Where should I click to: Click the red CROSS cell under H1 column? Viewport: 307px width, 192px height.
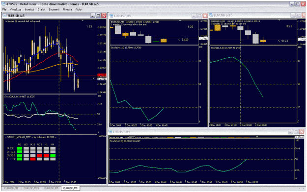pos(46,155)
